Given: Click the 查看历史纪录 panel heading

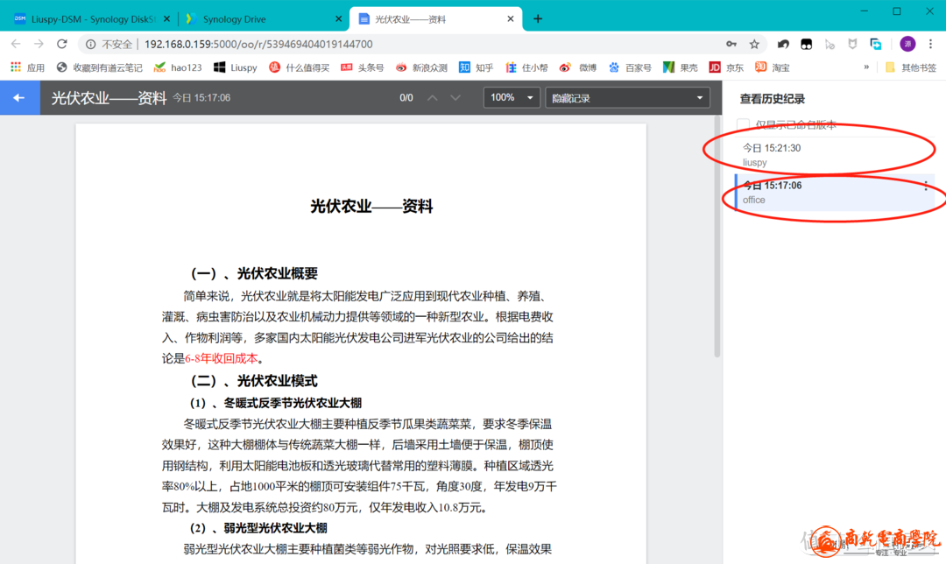Looking at the screenshot, I should coord(773,99).
